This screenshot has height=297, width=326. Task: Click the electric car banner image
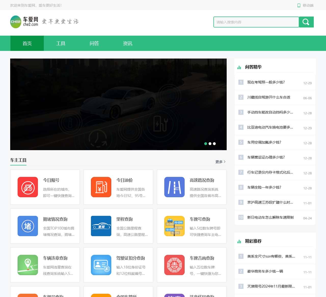click(x=118, y=104)
